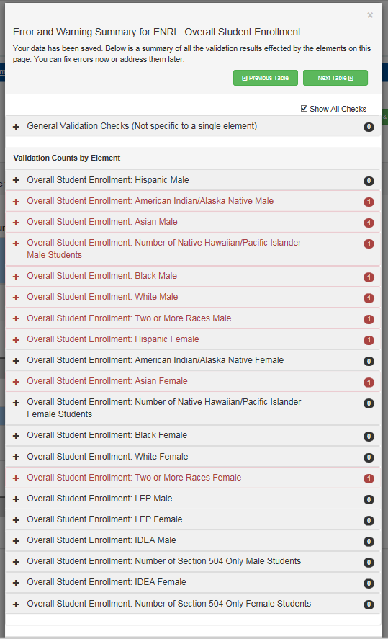Click the red count badge for Asian Male
The width and height of the screenshot is (388, 639).
[369, 223]
